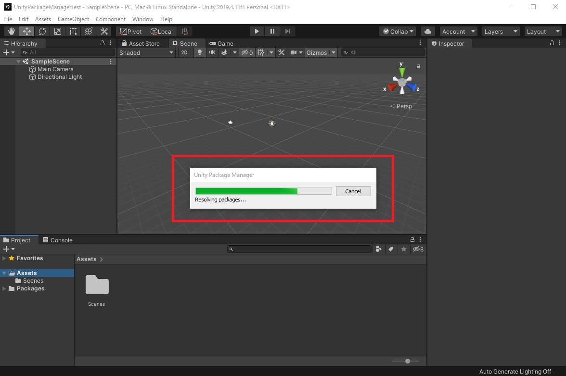This screenshot has height=376, width=566.
Task: Select the Scale tool
Action: click(x=57, y=31)
